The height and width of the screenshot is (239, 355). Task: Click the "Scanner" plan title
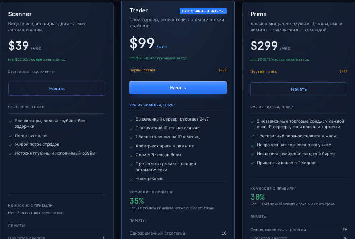(x=20, y=14)
